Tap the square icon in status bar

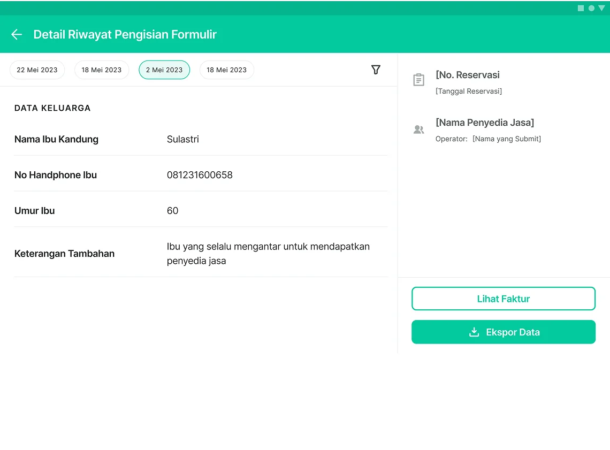[581, 8]
